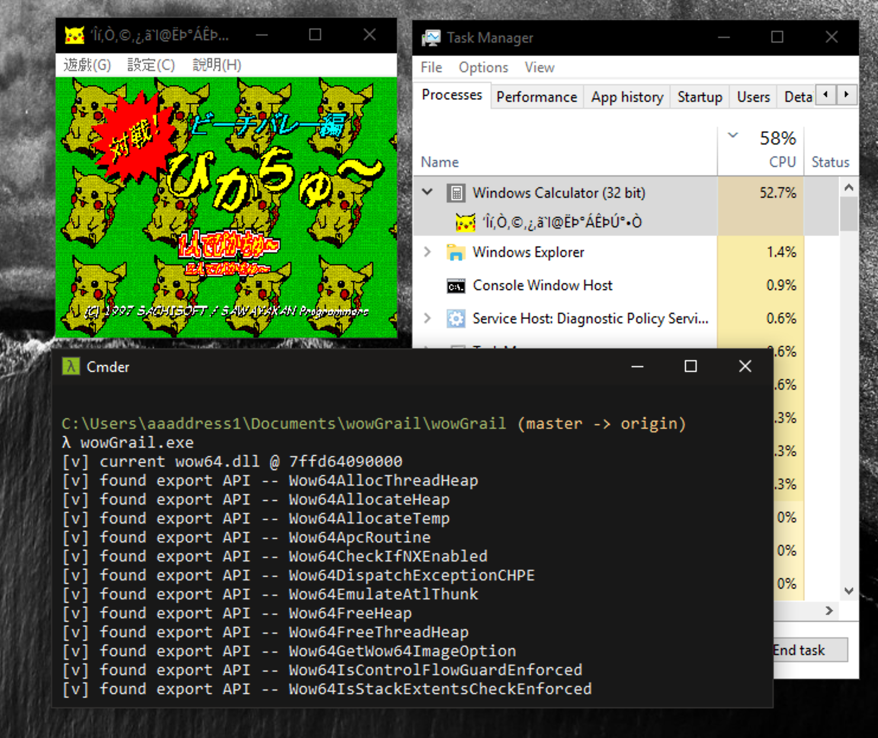The width and height of the screenshot is (878, 738).
Task: Select the Console Window Host row
Action: click(626, 285)
